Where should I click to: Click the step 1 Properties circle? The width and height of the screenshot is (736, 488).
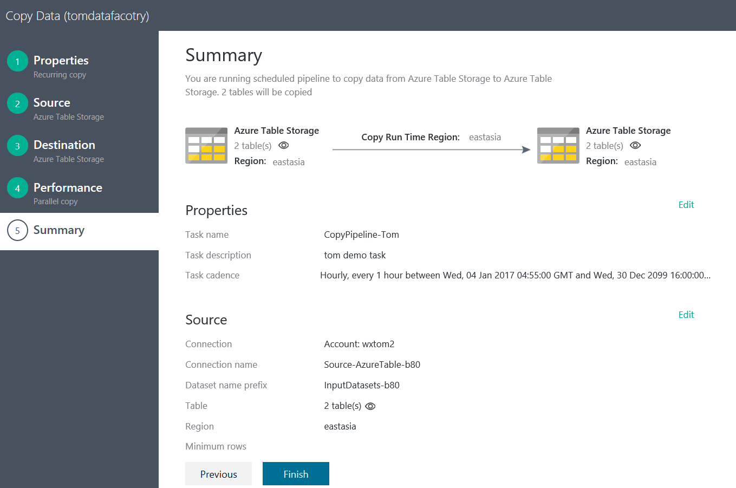[17, 61]
